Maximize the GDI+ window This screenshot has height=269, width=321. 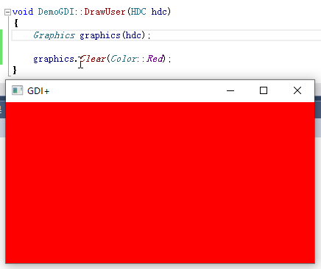tap(264, 90)
